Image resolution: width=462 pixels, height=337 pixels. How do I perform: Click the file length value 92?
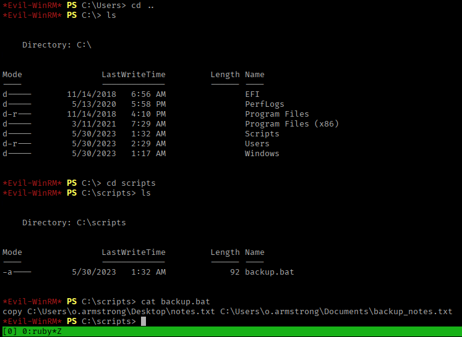tap(234, 272)
